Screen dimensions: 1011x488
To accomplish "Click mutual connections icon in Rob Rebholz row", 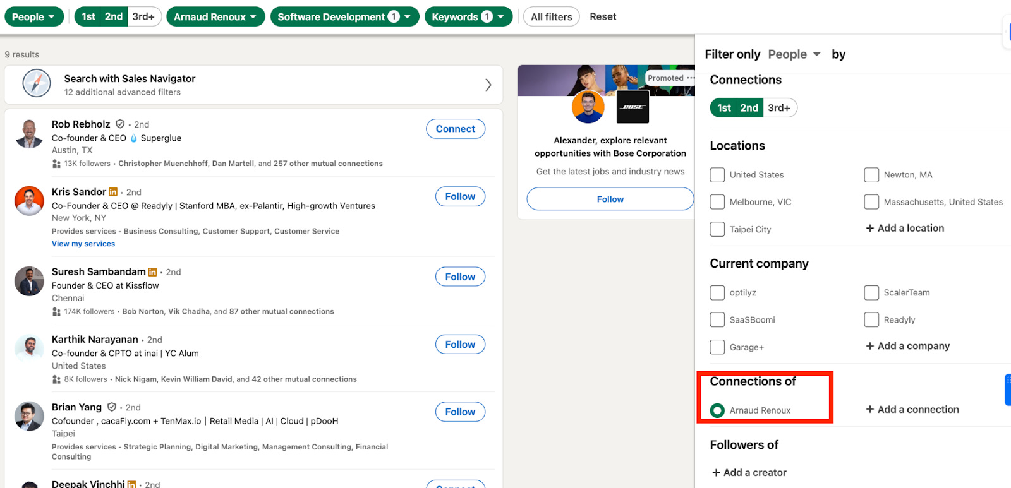I will [x=56, y=164].
